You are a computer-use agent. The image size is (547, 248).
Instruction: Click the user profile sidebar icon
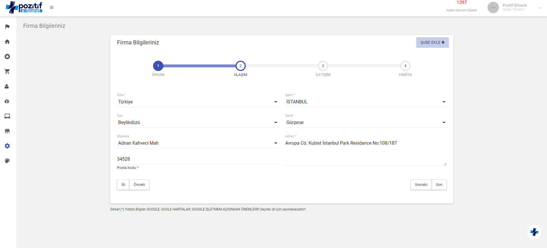pyautogui.click(x=7, y=86)
